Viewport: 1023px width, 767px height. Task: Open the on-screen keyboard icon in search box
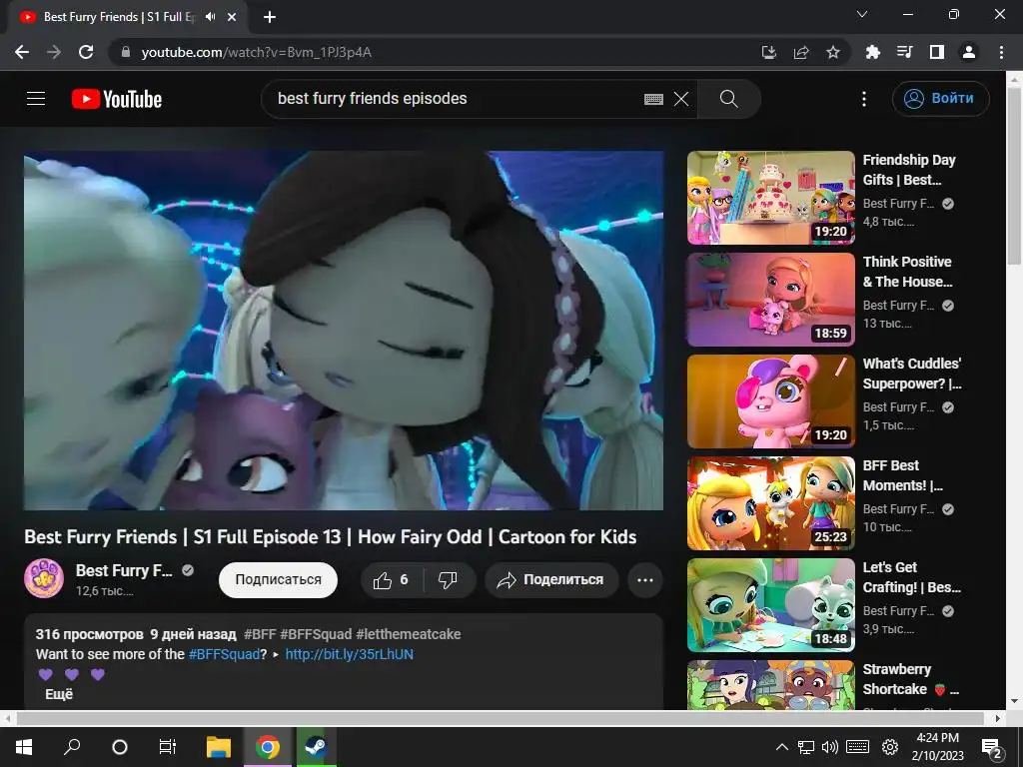pyautogui.click(x=653, y=99)
